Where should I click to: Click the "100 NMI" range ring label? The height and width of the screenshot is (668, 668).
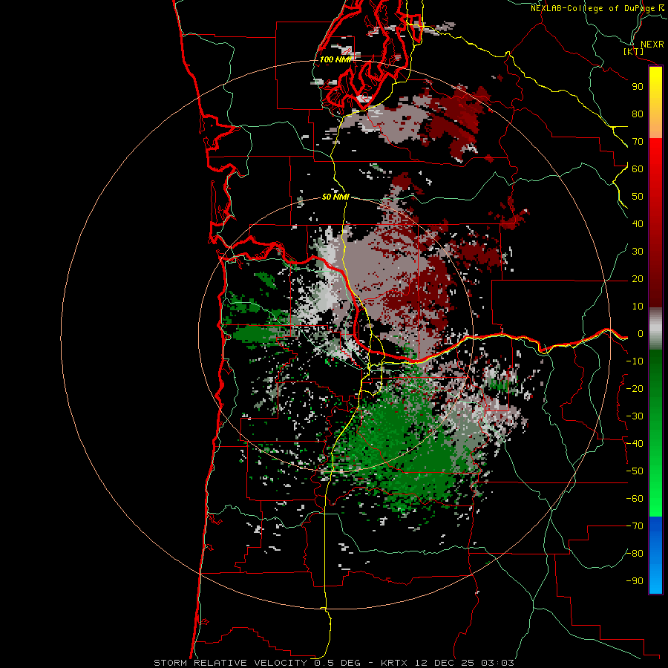(x=335, y=59)
